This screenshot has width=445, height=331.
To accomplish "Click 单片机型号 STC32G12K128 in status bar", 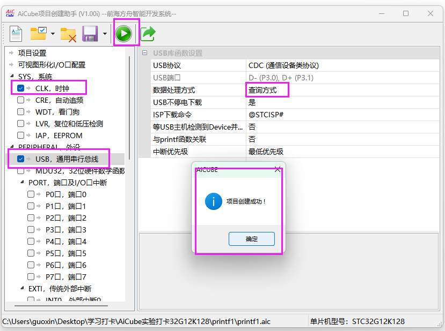I will pos(358,322).
